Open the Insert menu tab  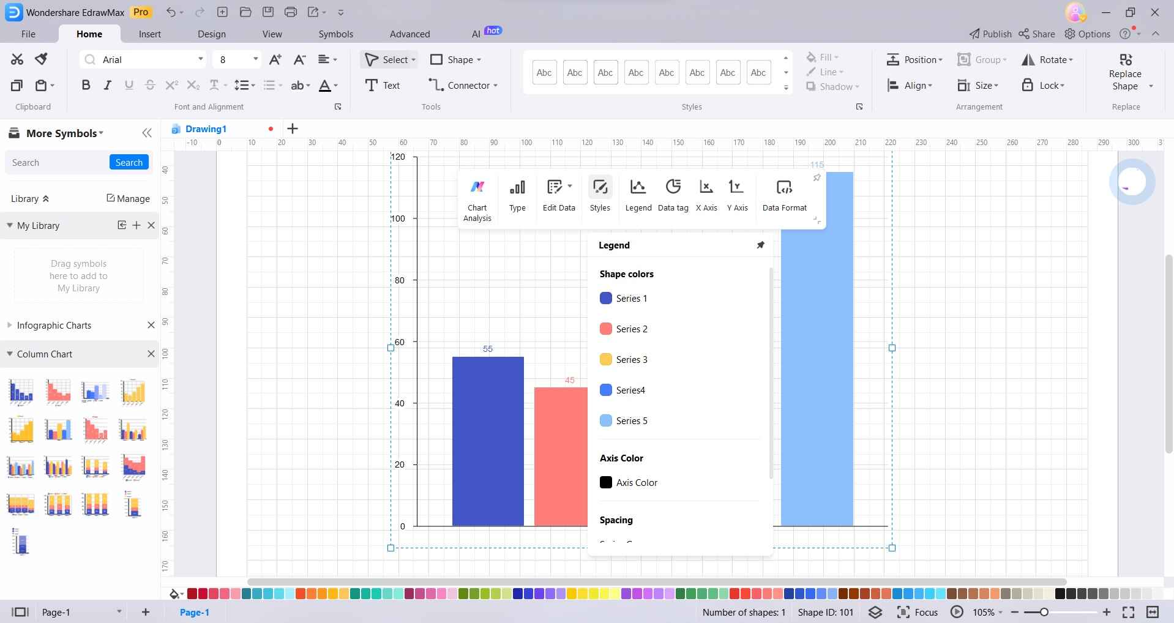[x=151, y=34]
